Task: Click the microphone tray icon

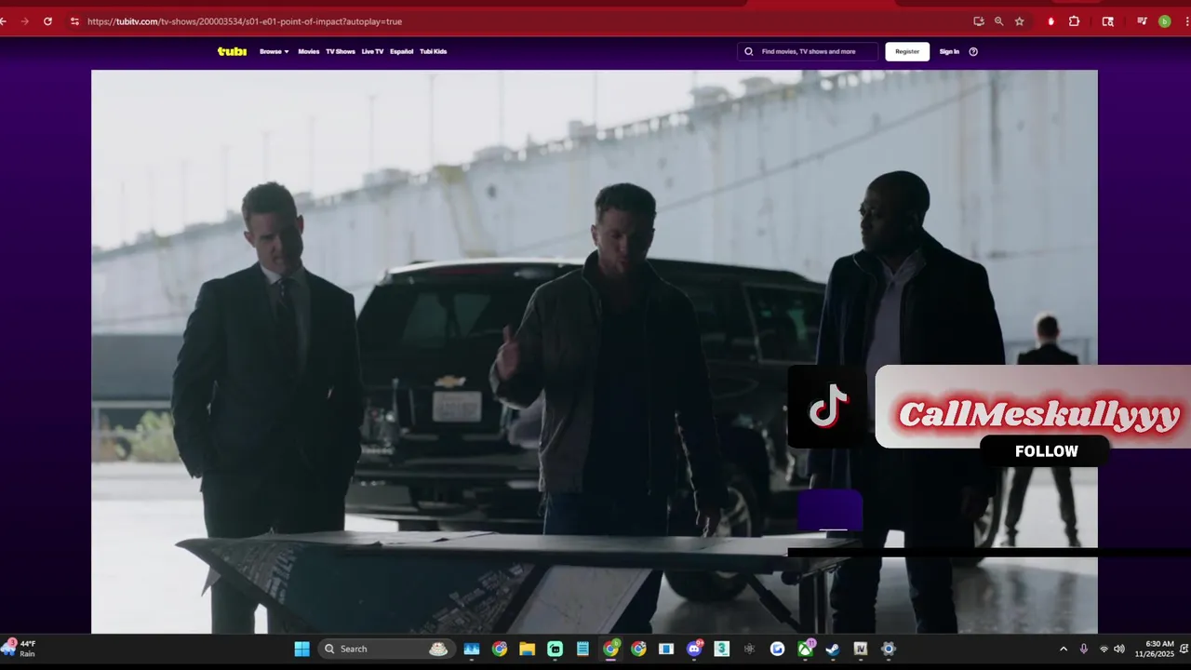Action: tap(1084, 649)
